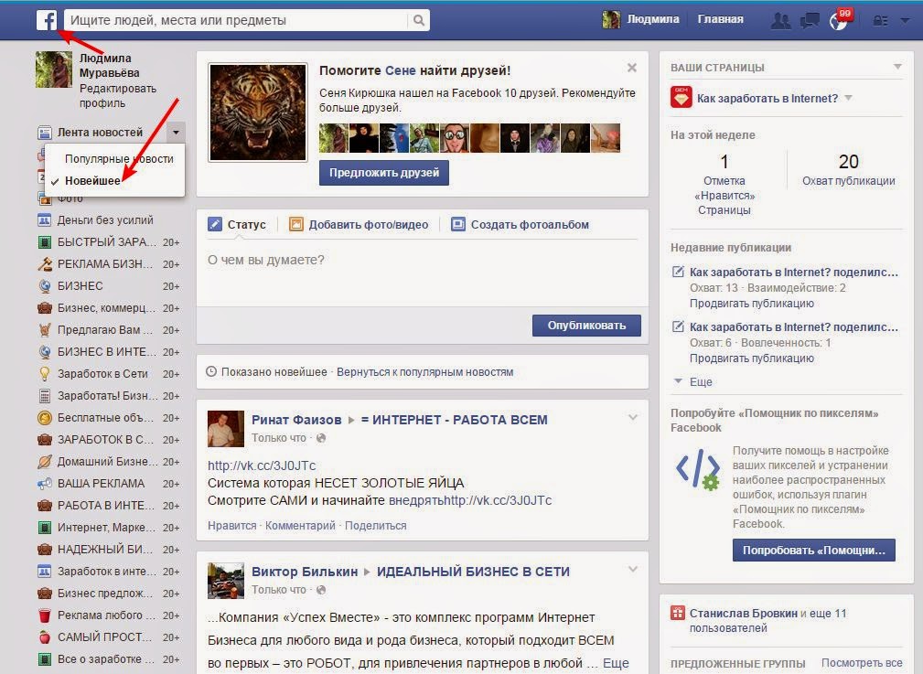Viewport: 923px width, 674px height.
Task: Click Вернуться к популярным новостям link
Action: pyautogui.click(x=425, y=372)
